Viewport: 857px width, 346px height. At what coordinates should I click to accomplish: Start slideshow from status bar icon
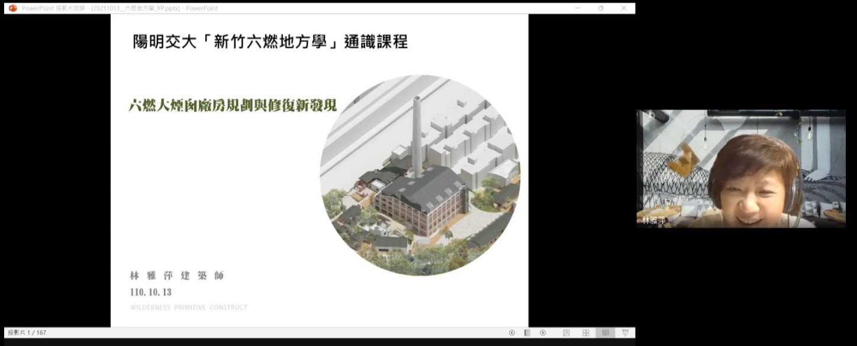click(x=625, y=333)
